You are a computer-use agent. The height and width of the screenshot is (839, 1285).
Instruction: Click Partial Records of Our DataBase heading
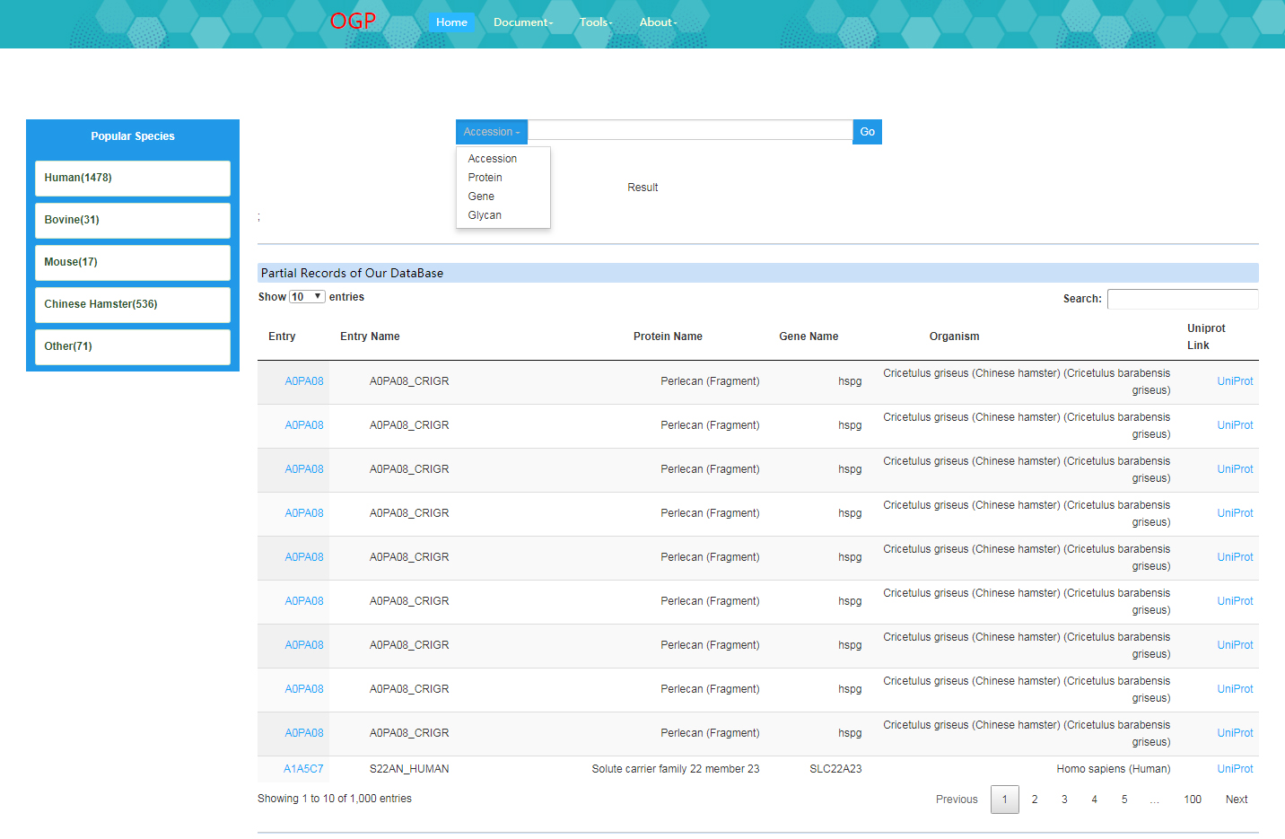pos(352,273)
